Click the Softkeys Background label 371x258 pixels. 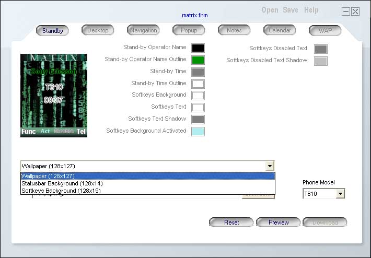(159, 95)
